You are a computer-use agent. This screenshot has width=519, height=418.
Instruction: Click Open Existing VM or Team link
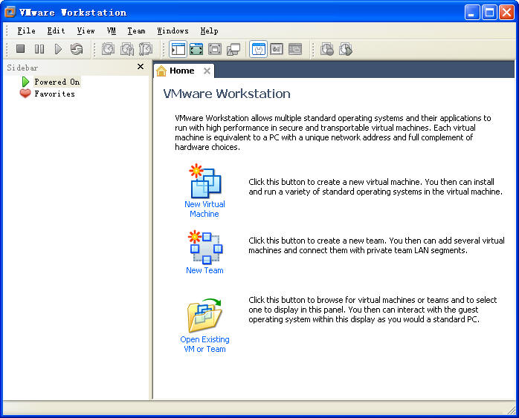pos(204,344)
